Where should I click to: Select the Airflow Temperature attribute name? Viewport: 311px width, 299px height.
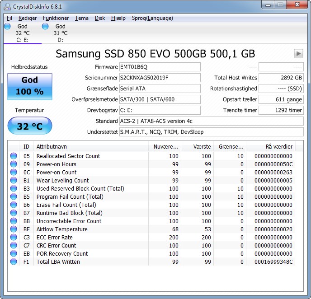point(62,229)
